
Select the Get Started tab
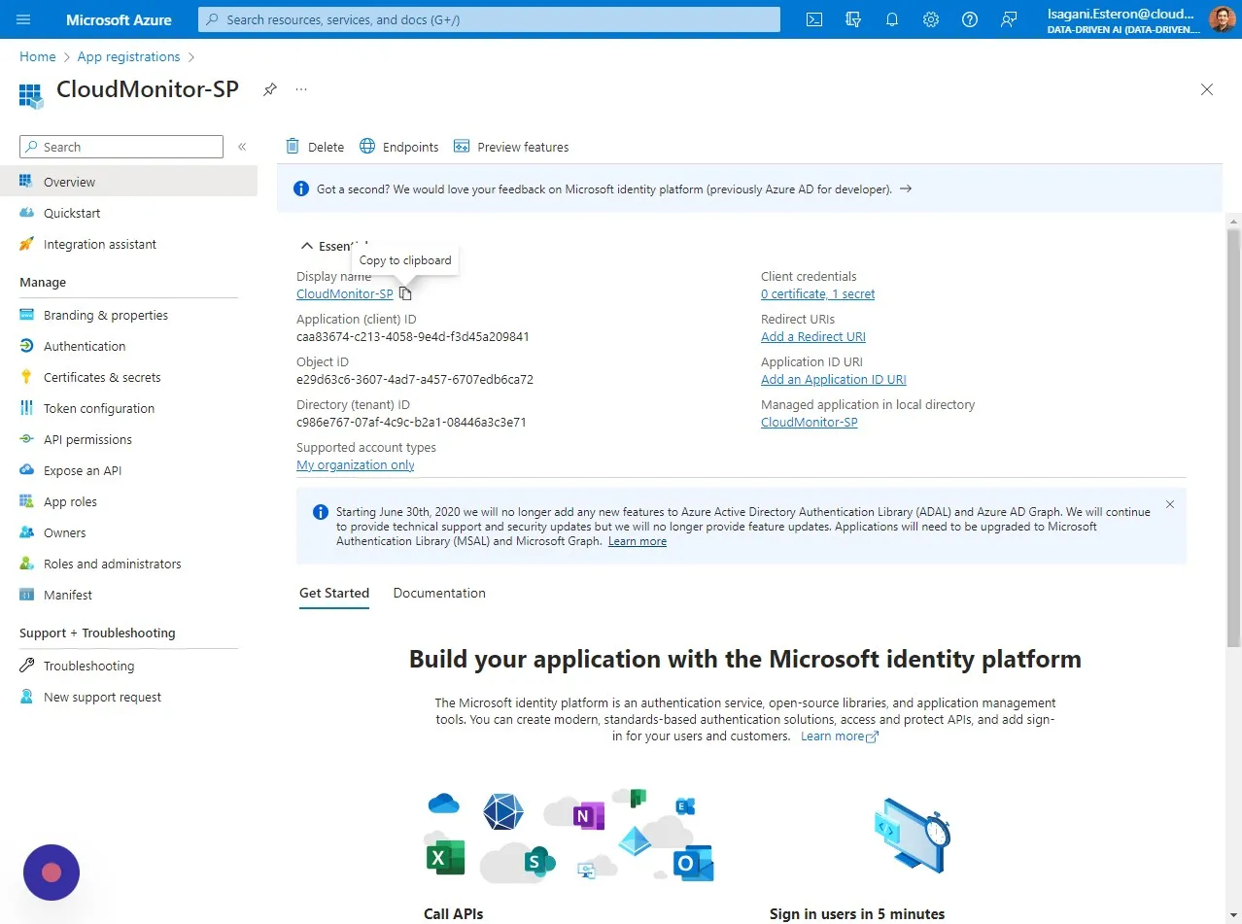[x=334, y=593]
